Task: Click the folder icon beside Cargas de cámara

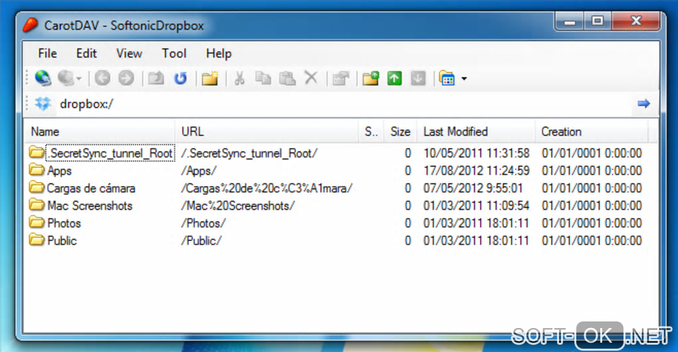Action: [37, 187]
